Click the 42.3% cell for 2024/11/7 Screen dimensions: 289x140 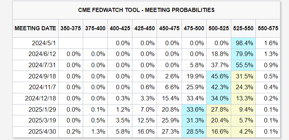[219, 87]
